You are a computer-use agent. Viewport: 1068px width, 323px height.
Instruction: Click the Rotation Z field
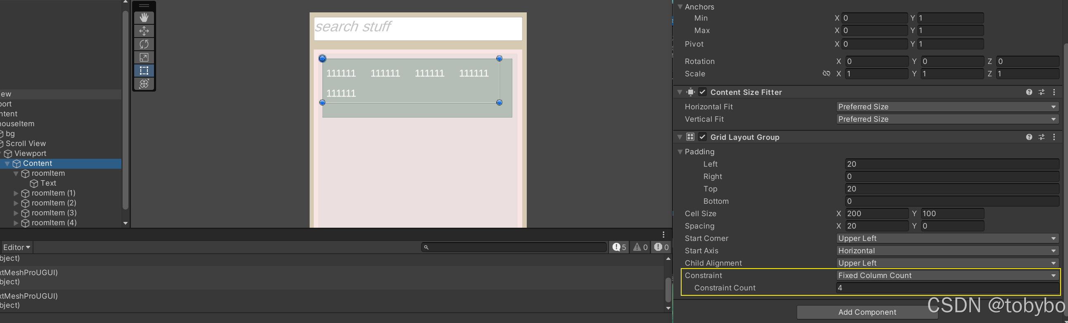pos(1028,62)
